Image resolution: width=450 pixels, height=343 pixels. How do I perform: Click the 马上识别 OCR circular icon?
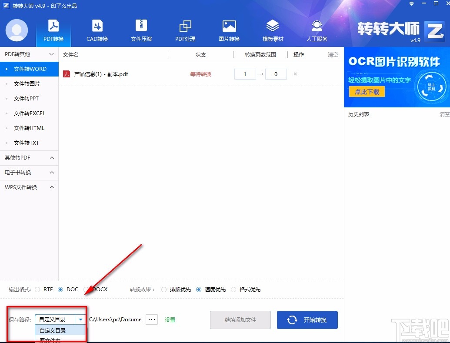point(431,86)
